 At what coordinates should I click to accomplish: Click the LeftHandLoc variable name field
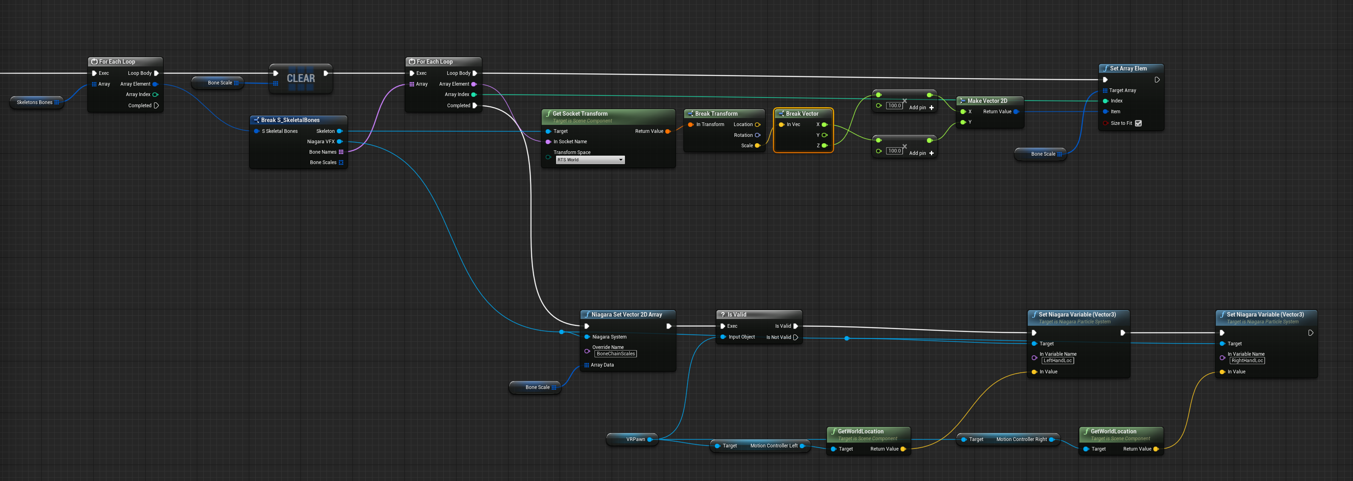pos(1057,361)
